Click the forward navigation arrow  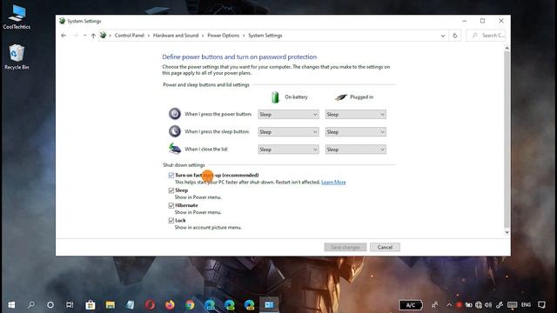coord(76,36)
